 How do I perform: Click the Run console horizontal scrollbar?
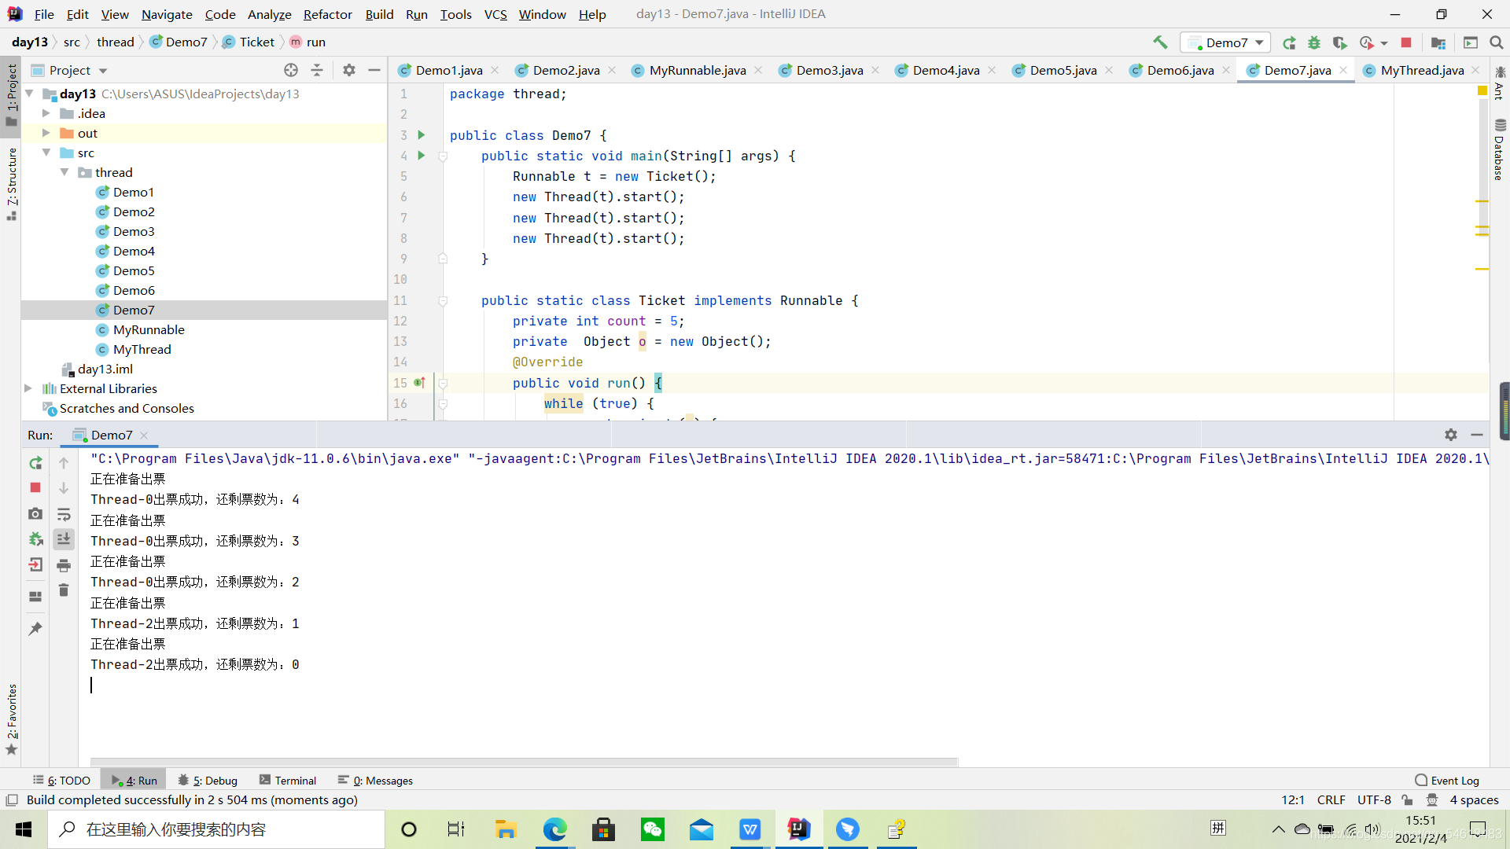(x=524, y=762)
